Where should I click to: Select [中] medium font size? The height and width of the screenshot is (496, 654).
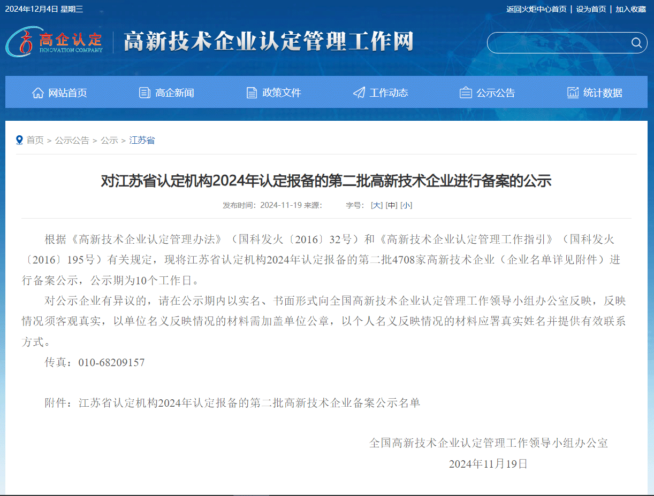pyautogui.click(x=392, y=205)
